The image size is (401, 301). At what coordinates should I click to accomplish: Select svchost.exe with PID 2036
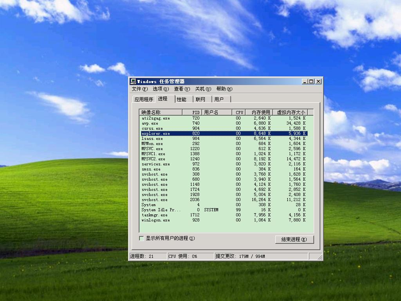[x=224, y=199]
